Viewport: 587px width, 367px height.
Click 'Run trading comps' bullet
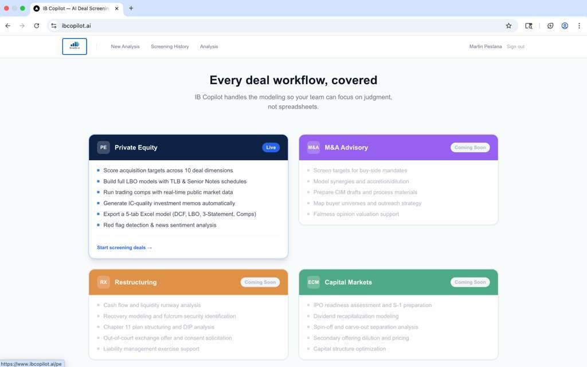pyautogui.click(x=168, y=192)
